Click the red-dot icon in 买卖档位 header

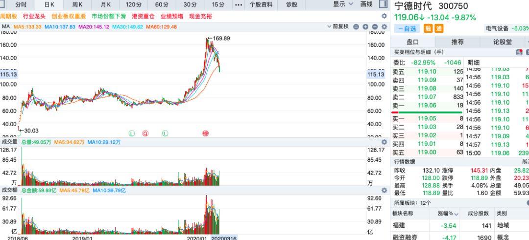pos(519,52)
